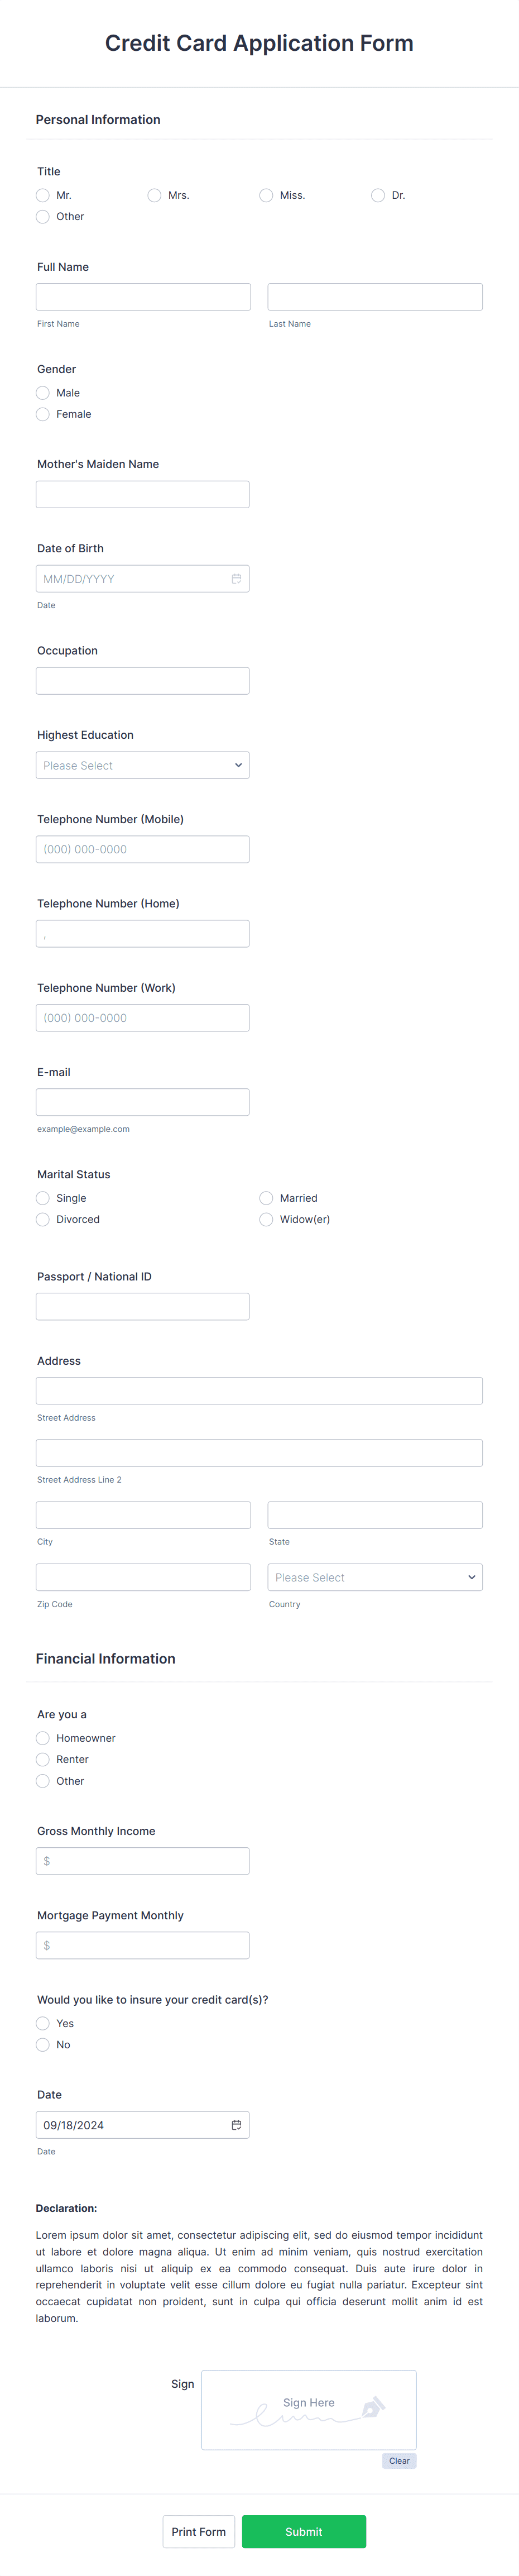The width and height of the screenshot is (519, 2576).
Task: Choose Divorced marital status
Action: 43,1219
